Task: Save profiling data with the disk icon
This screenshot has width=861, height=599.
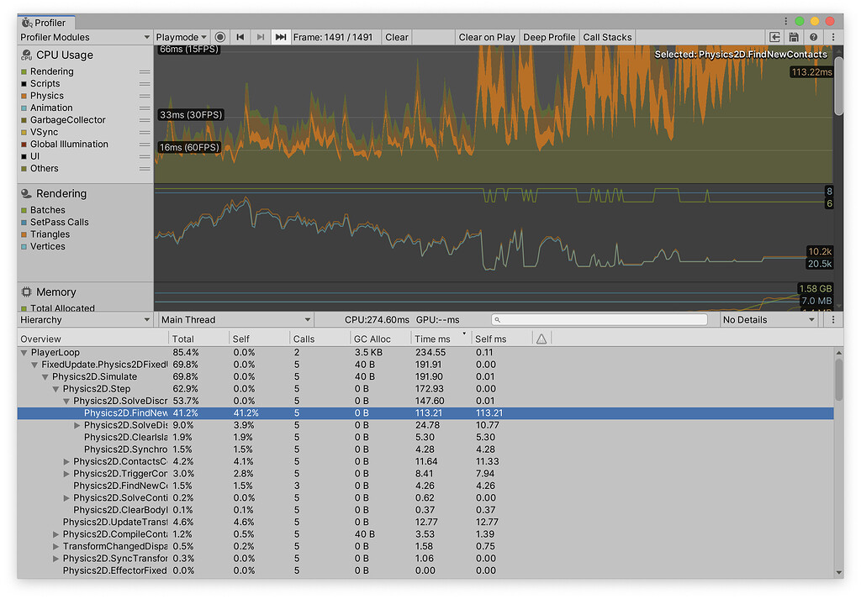Action: coord(795,37)
